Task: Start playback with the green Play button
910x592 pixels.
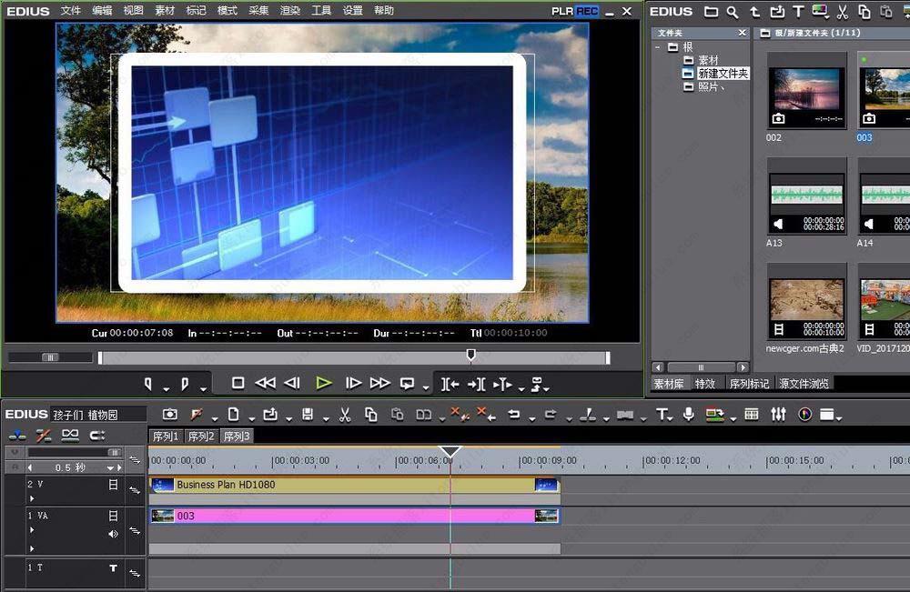Action: (324, 383)
